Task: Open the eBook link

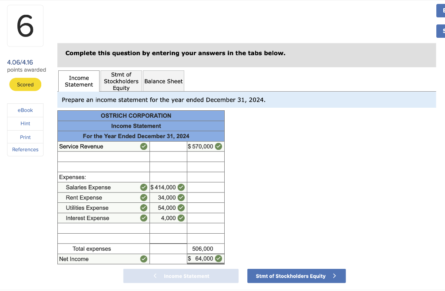Action: (25, 110)
